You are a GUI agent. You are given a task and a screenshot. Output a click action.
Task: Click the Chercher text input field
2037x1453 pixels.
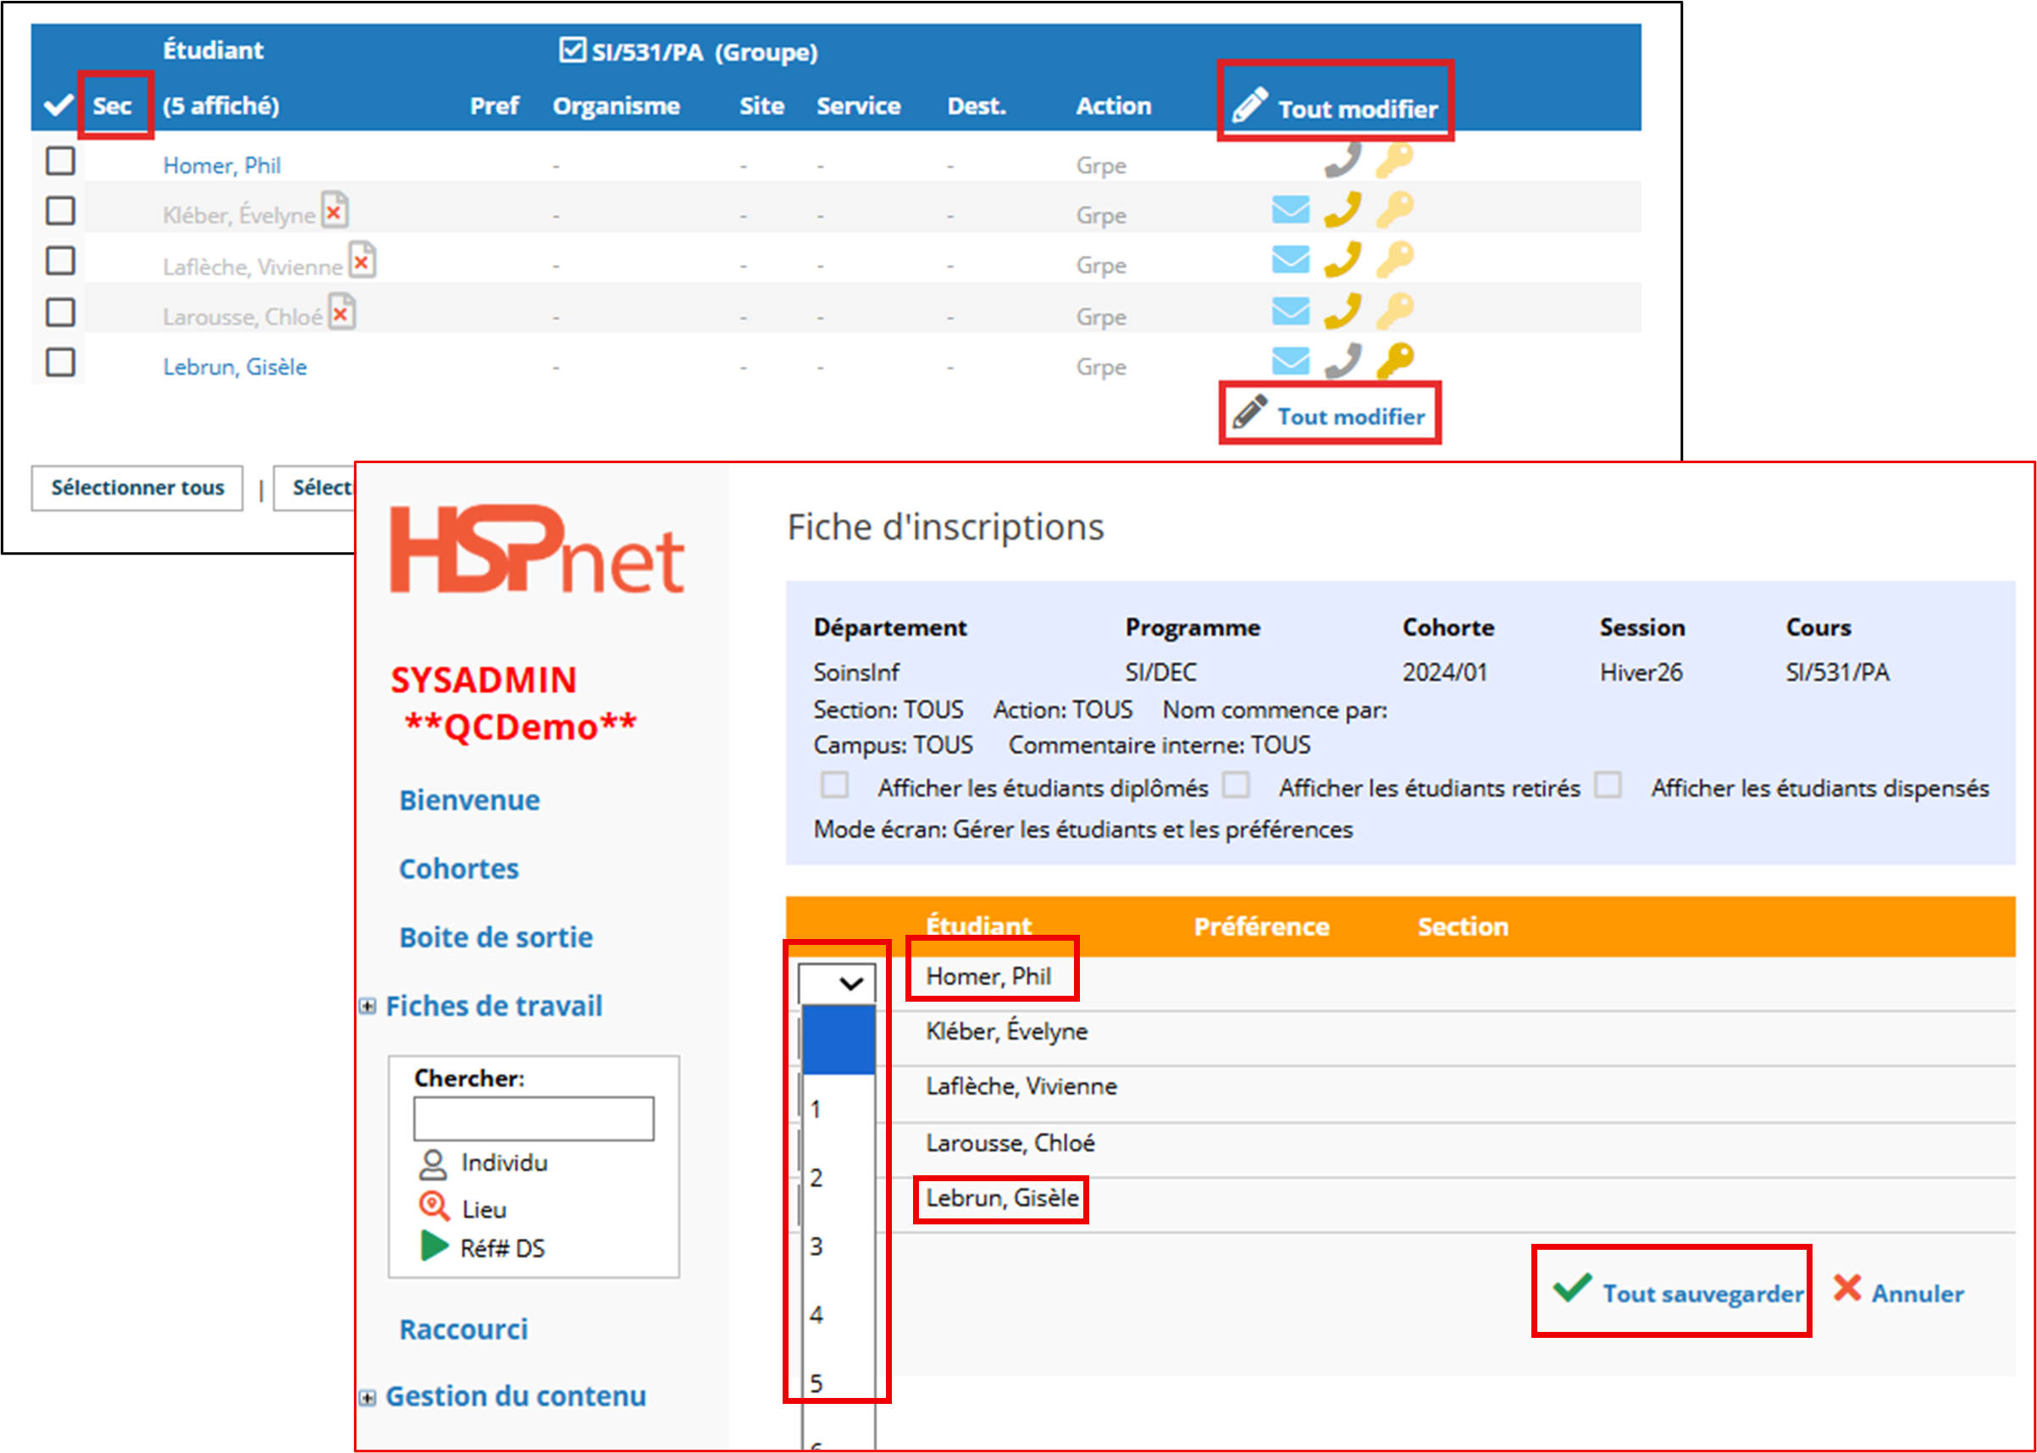coord(534,1119)
